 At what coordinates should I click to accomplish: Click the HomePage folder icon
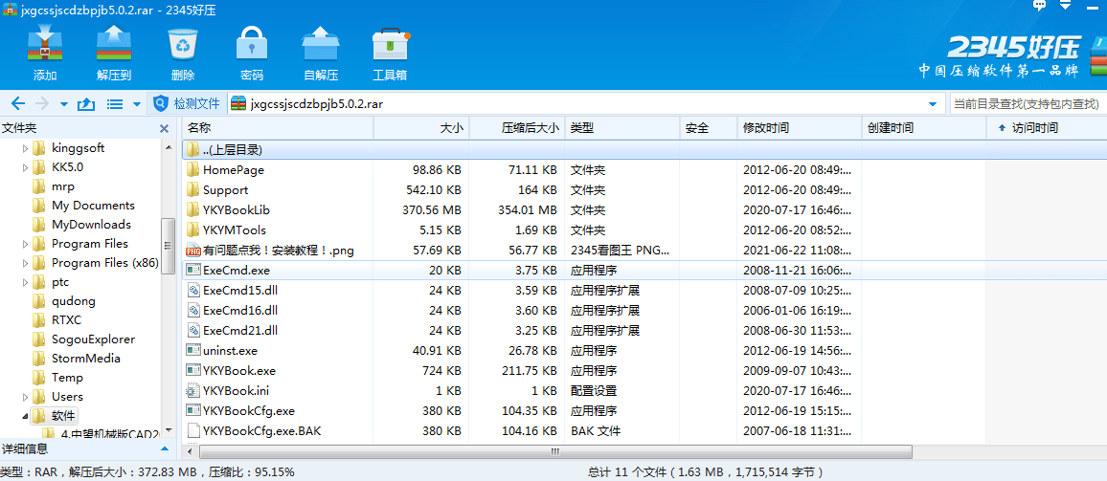click(x=192, y=170)
